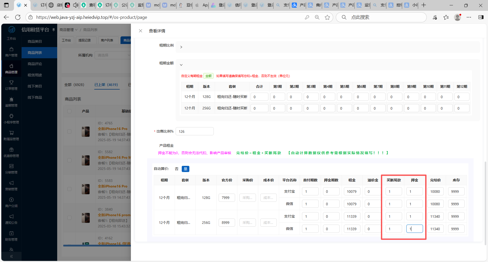The image size is (488, 262).
Task: Open 分销管理 in the sidebar
Action: click(x=11, y=169)
